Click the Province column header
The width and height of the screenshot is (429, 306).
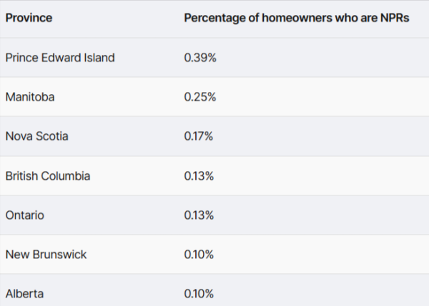(29, 18)
